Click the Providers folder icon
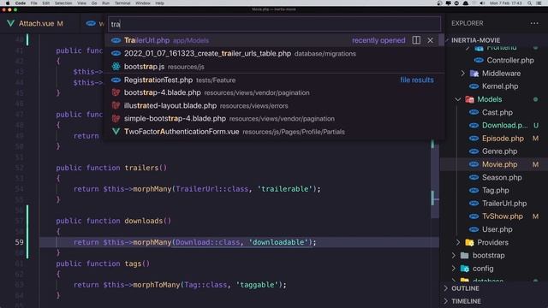The width and height of the screenshot is (548, 308). [469, 242]
